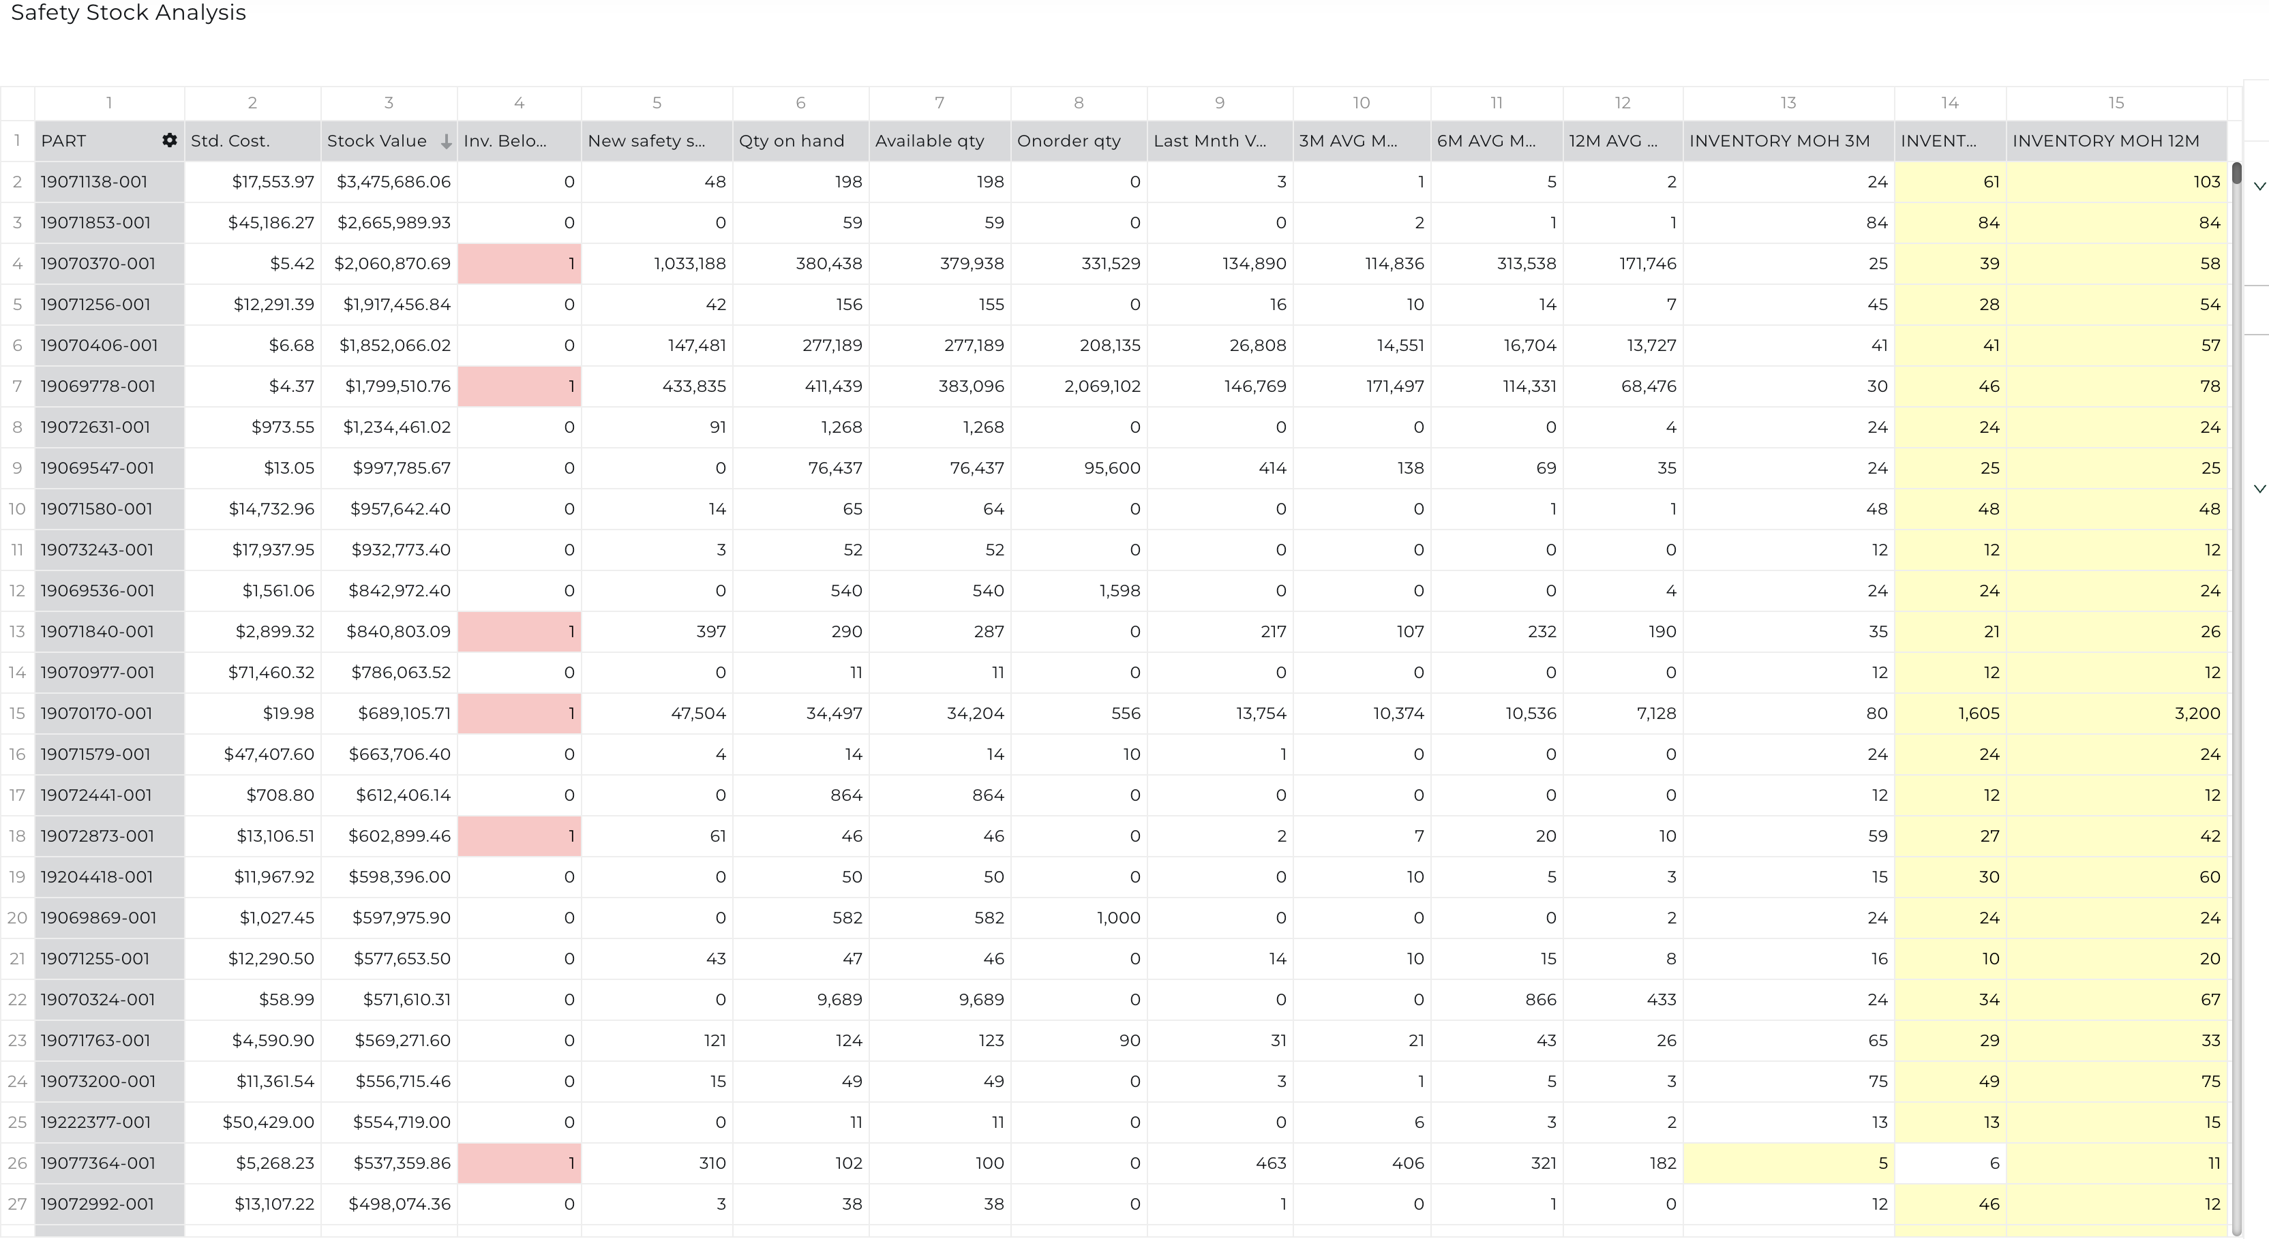Image resolution: width=2269 pixels, height=1239 pixels.
Task: Click column number 5 to select the column
Action: (x=657, y=102)
